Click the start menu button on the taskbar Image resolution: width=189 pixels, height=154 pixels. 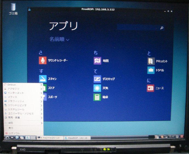pos(7,137)
